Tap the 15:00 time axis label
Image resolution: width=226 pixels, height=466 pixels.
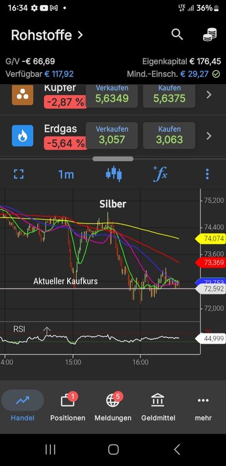[x=73, y=363]
